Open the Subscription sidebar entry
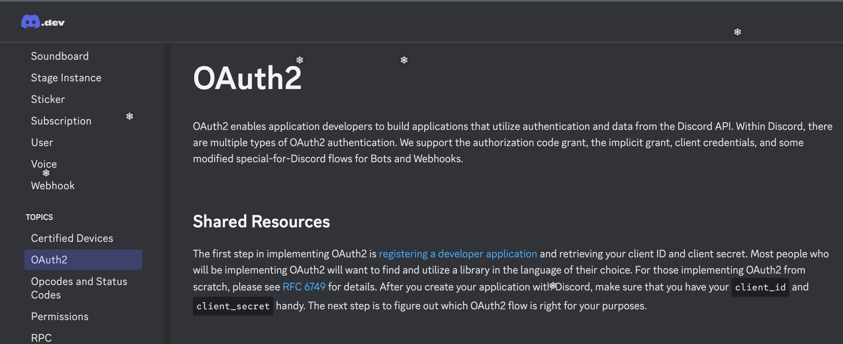 pyautogui.click(x=61, y=121)
